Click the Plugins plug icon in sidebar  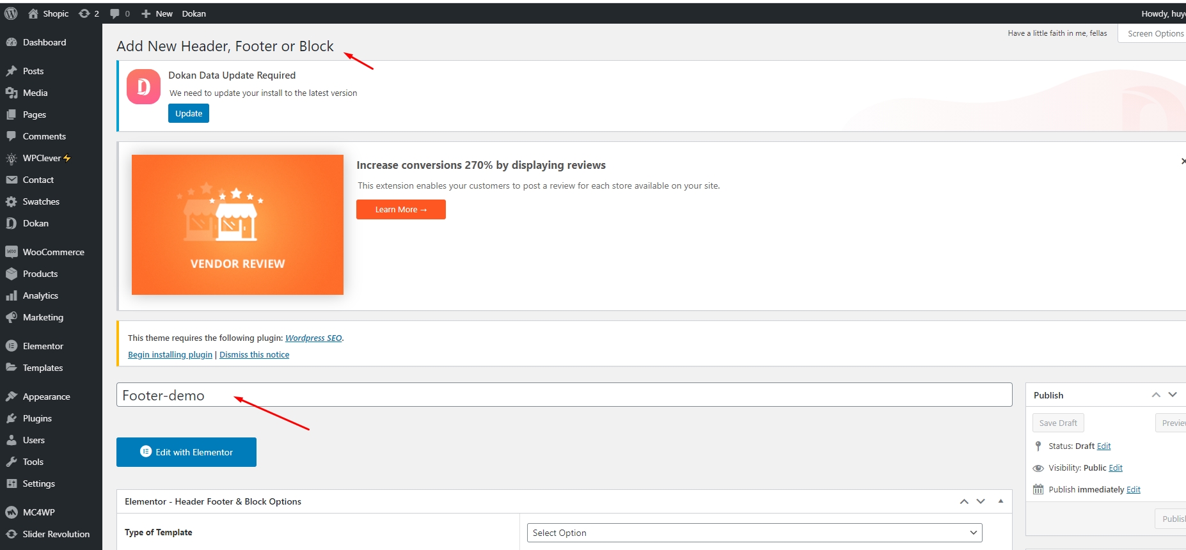coord(12,418)
